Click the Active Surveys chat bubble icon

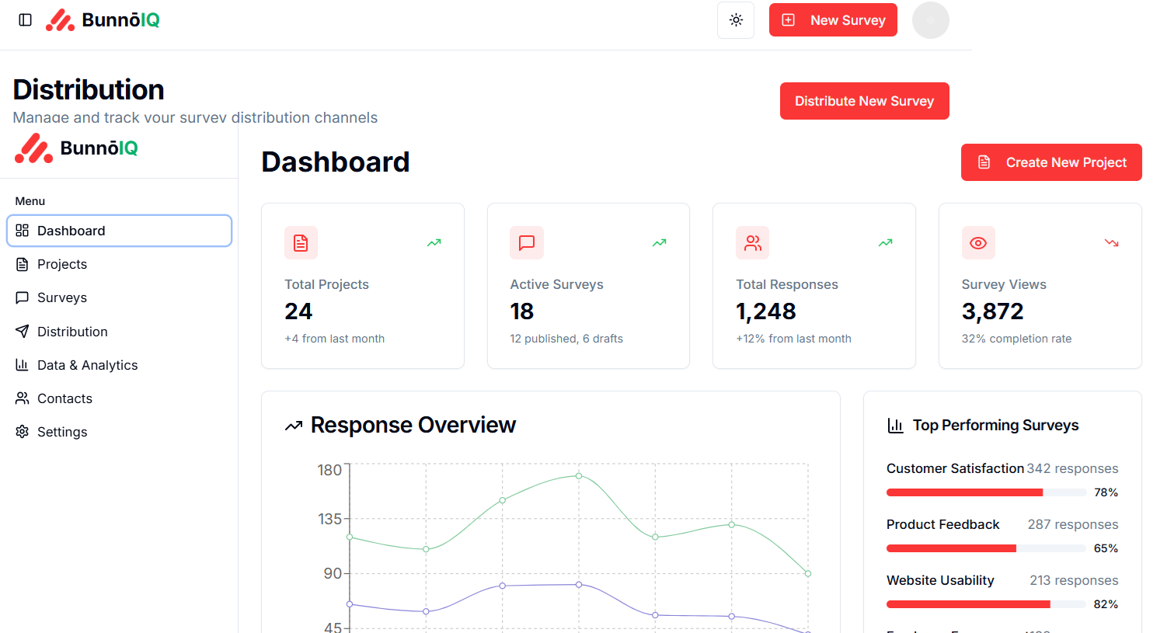(x=526, y=242)
